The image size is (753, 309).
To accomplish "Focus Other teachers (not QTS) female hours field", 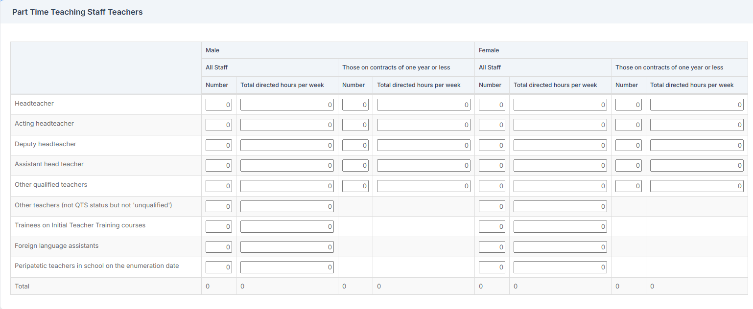I will coord(560,206).
